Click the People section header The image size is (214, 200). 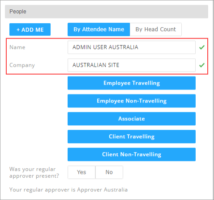(107, 12)
